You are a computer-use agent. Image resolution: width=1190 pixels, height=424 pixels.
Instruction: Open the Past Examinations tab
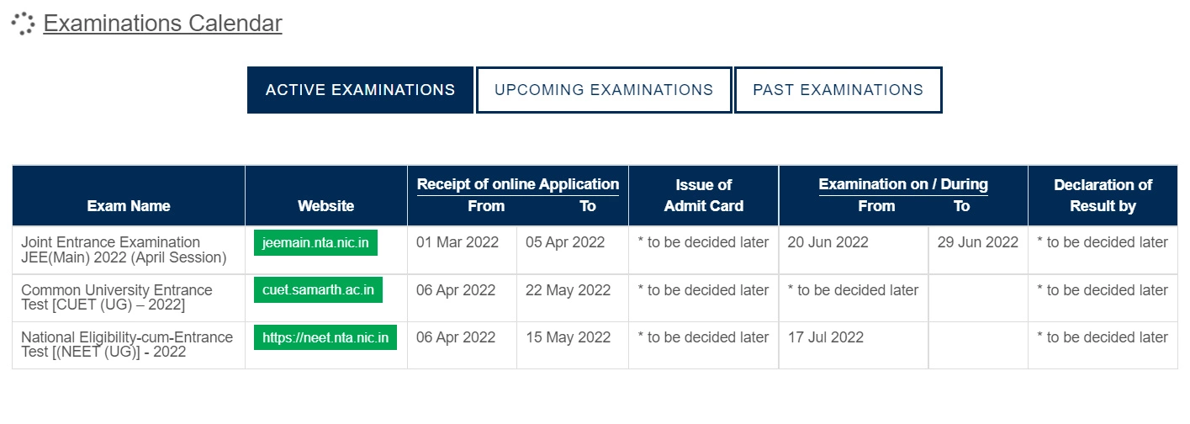point(838,90)
